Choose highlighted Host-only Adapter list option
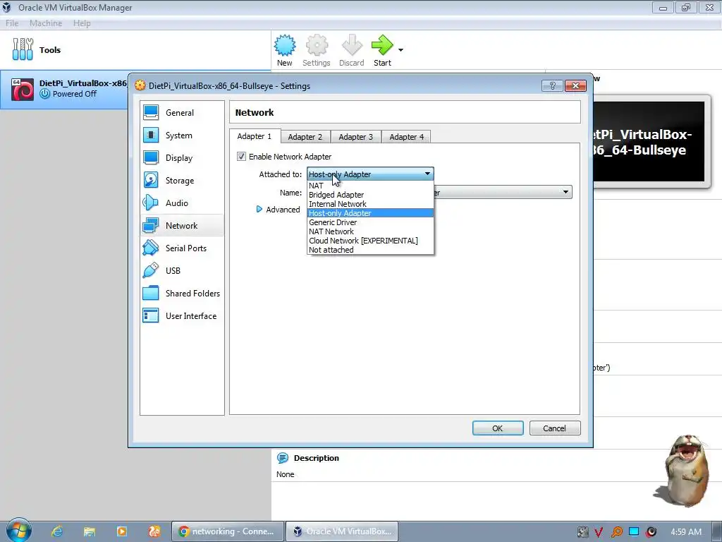This screenshot has width=722, height=542. pyautogui.click(x=370, y=213)
